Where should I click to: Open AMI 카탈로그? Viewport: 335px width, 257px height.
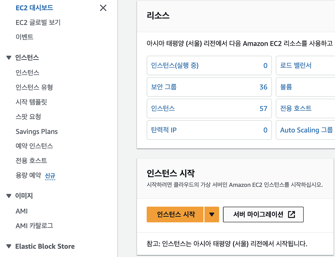[35, 226]
